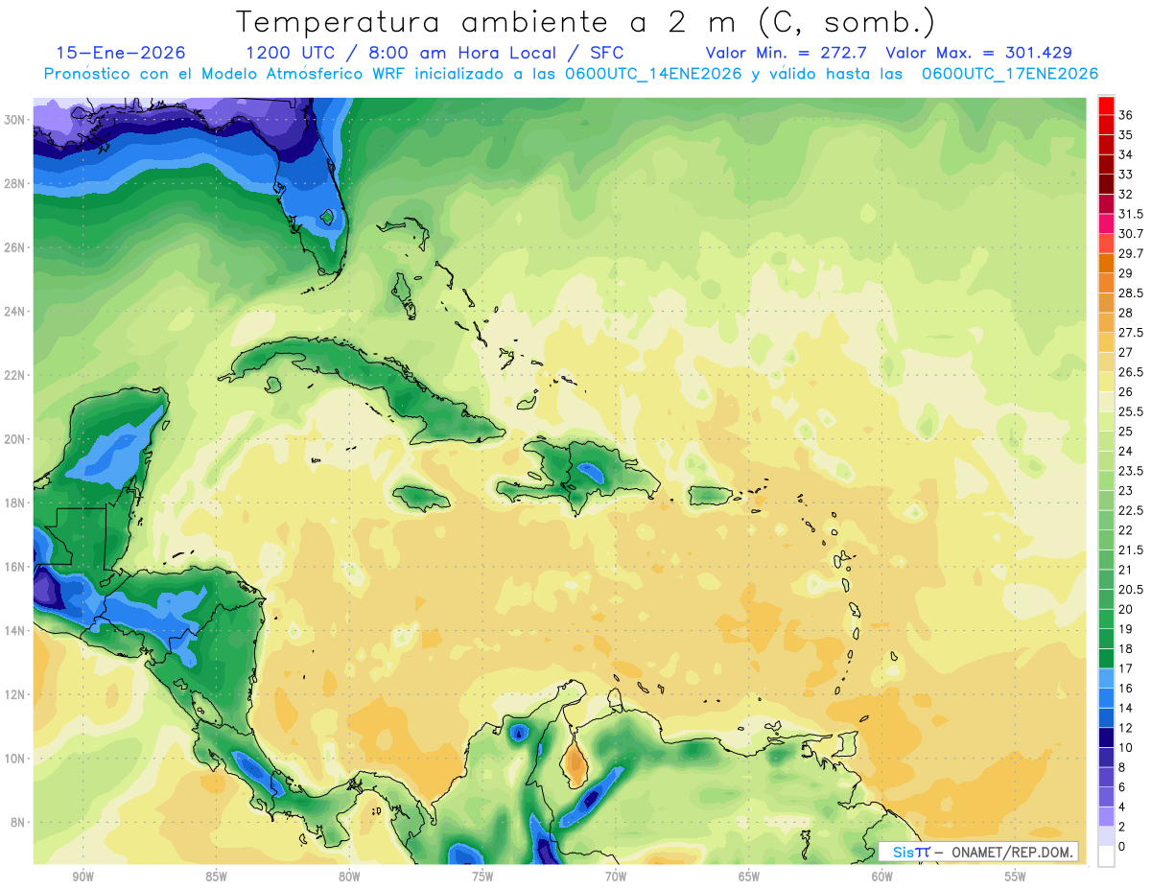This screenshot has width=1151, height=889.
Task: Click the 90W longitude label
Action: pos(82,877)
